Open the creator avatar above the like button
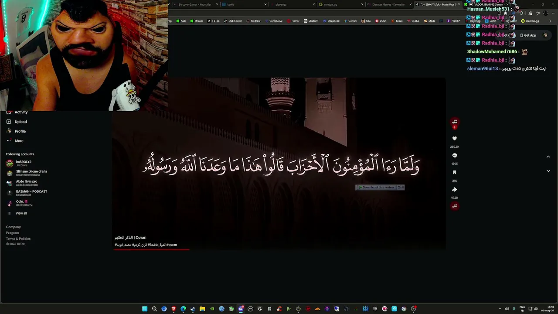Viewport: 558px width, 314px height. pos(454,122)
